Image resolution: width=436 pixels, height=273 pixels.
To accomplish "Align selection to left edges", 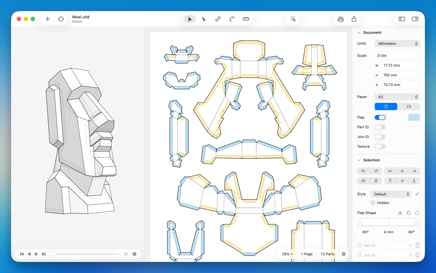I will (x=390, y=171).
